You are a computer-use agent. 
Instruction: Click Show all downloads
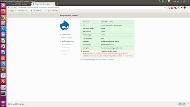click(182, 104)
